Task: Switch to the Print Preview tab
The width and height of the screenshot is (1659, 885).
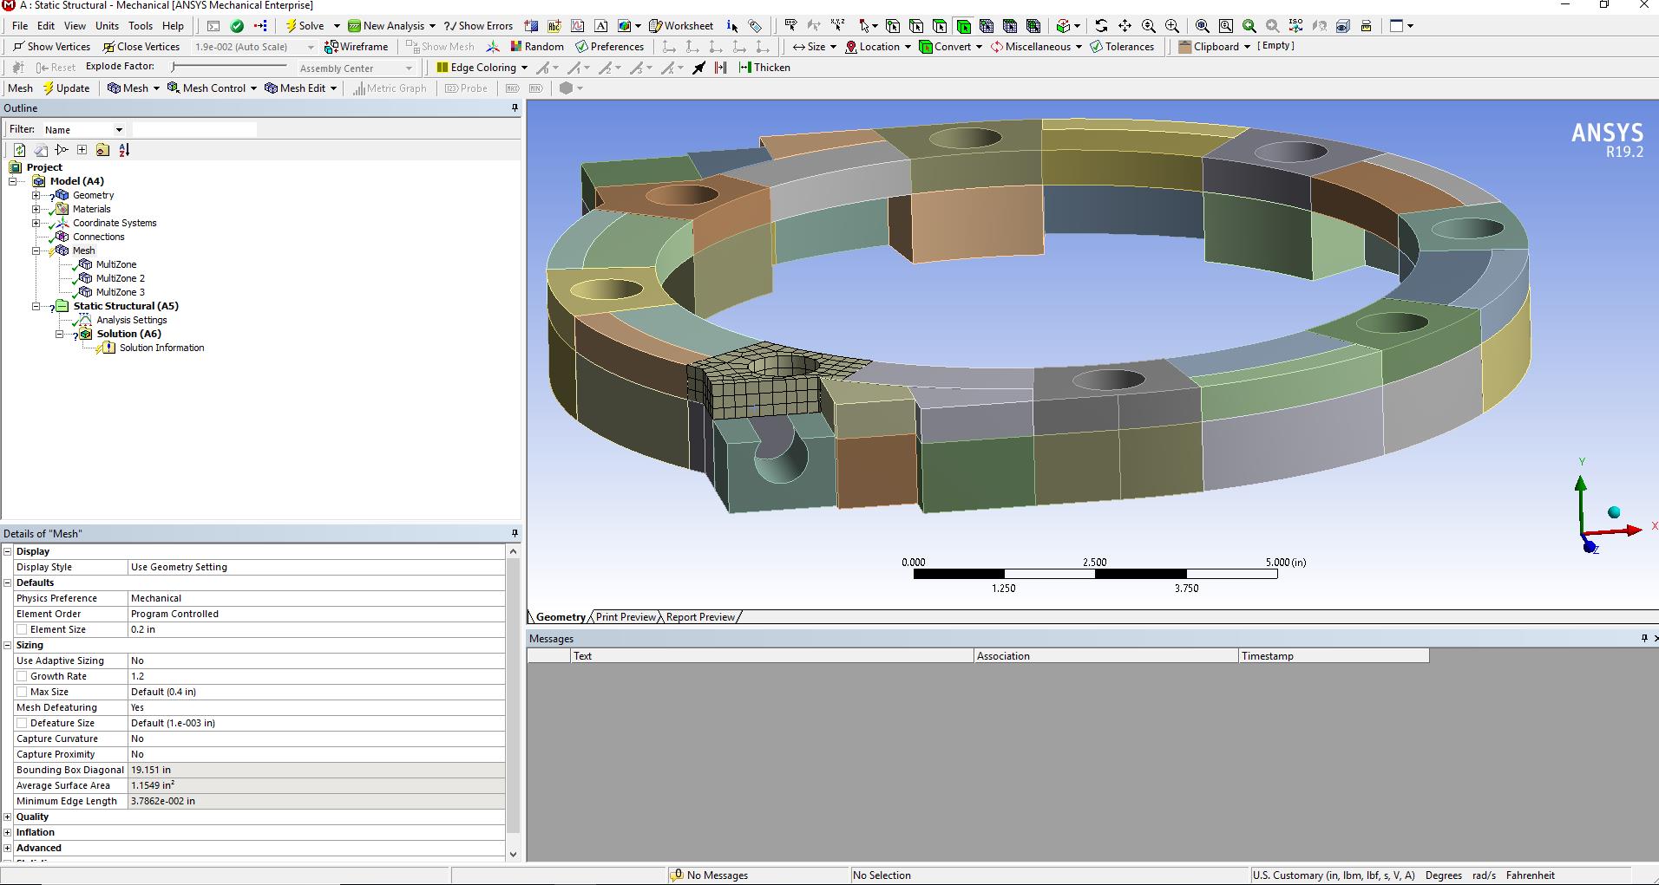Action: 626,617
